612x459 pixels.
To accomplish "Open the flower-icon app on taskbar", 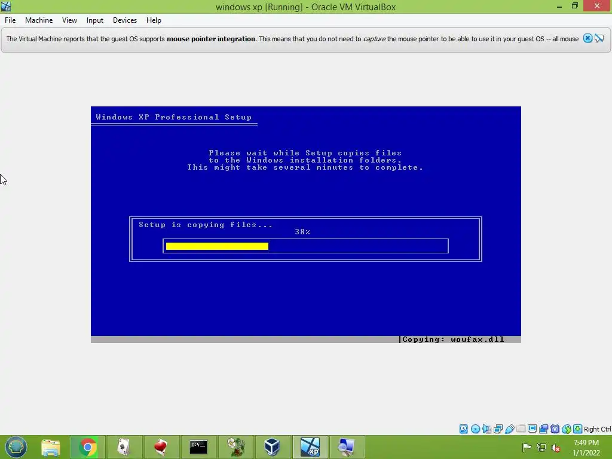I will coord(235,447).
